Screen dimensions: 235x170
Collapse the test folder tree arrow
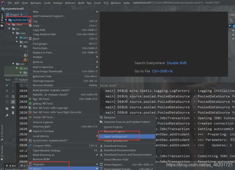(x=13, y=64)
